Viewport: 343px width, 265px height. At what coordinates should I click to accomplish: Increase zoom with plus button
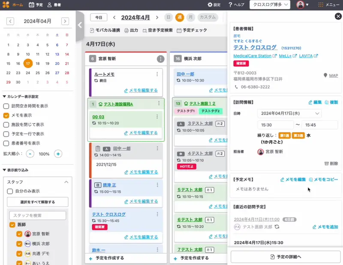pos(58,154)
